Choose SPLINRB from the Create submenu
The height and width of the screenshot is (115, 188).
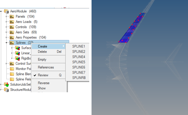point(79,78)
